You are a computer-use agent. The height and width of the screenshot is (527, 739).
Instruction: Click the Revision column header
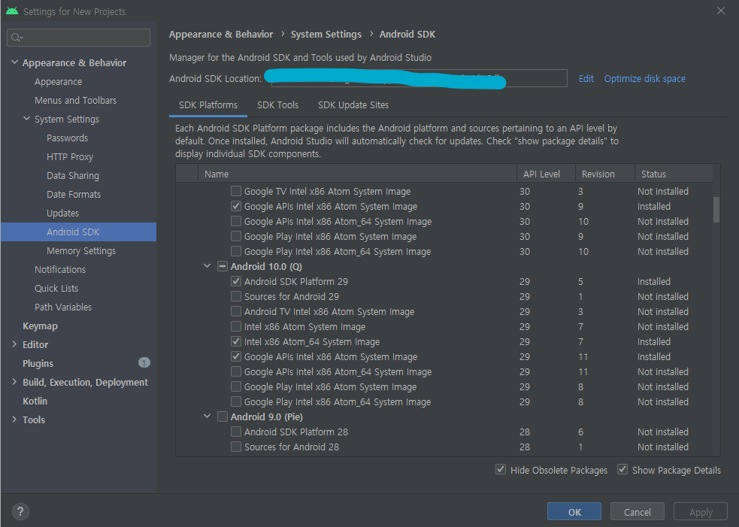604,174
